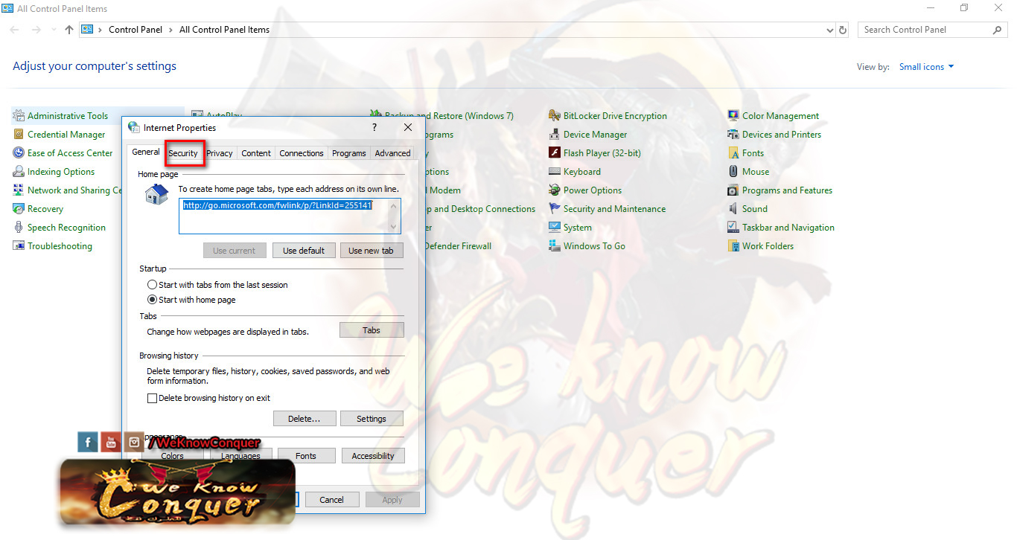
Task: Open the Windows To Go icon
Action: (555, 246)
